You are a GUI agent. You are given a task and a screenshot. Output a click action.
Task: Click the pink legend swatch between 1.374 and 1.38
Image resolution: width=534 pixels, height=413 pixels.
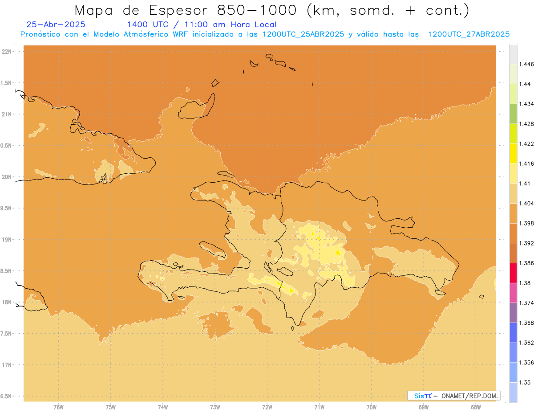coord(513,293)
